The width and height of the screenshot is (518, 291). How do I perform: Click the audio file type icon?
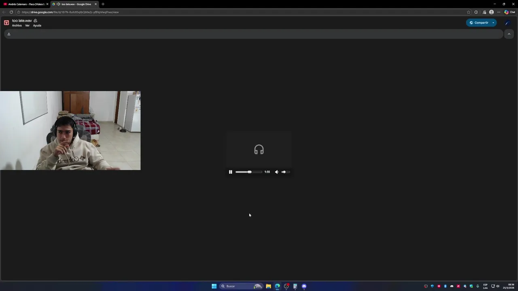point(6,23)
